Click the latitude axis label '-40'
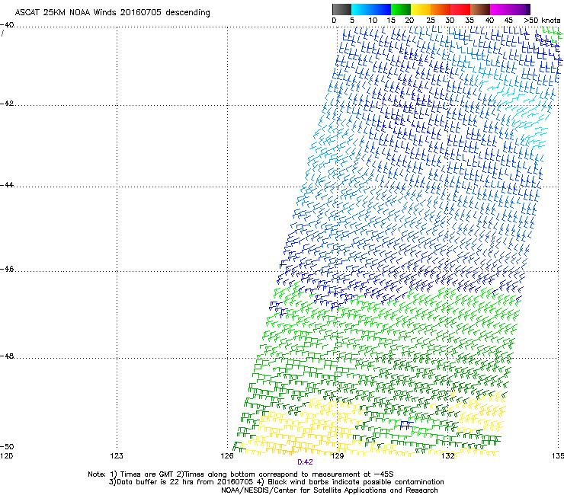This screenshot has width=564, height=495. click(7, 25)
